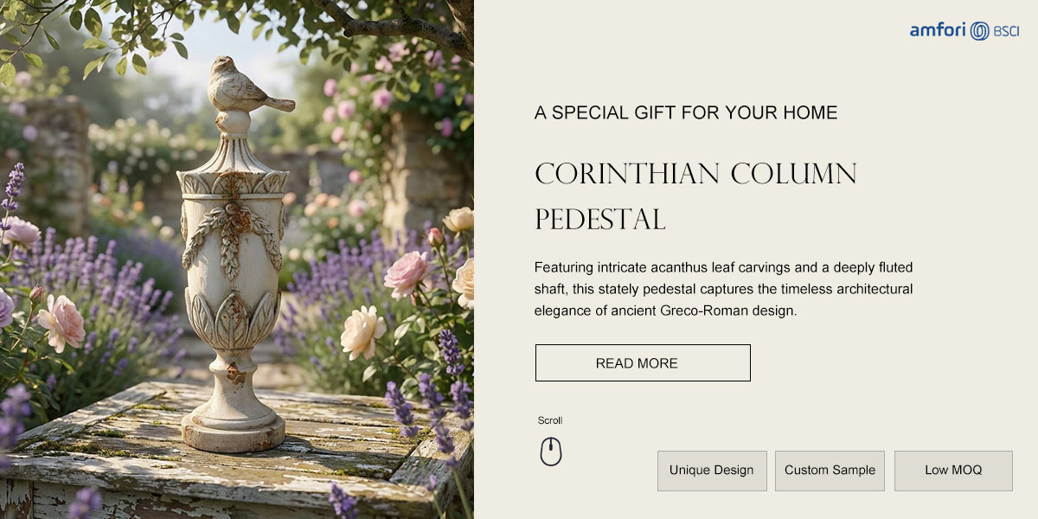Click the pink rose beside the urn
Viewport: 1038px width, 519px height.
[407, 272]
